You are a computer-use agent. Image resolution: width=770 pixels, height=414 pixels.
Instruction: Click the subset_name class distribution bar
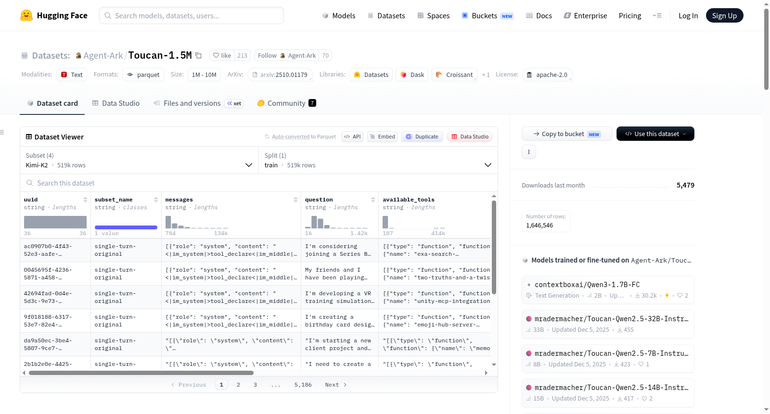point(126,227)
